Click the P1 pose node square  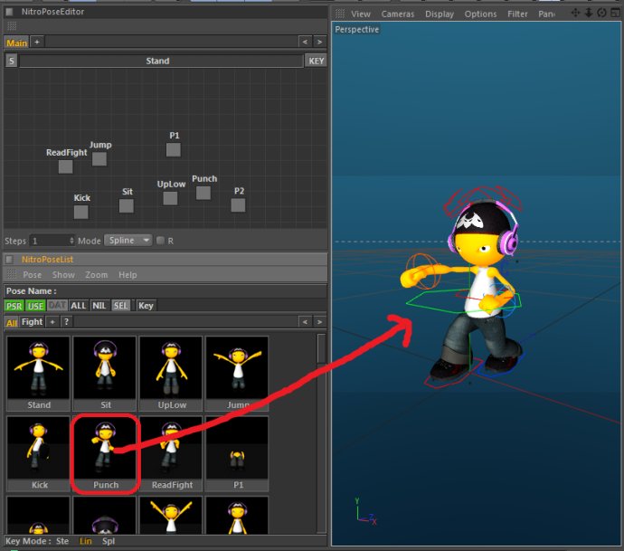click(174, 150)
